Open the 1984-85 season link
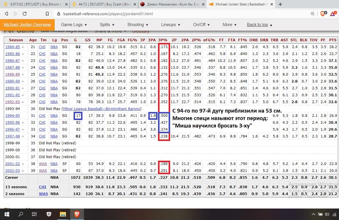Viewport: 339px width, 220px height. click(x=12, y=47)
